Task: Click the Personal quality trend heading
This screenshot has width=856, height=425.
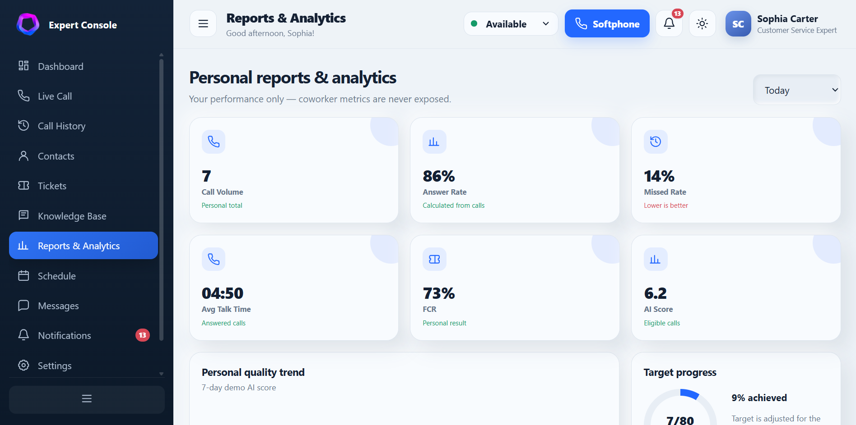Action: pos(253,372)
